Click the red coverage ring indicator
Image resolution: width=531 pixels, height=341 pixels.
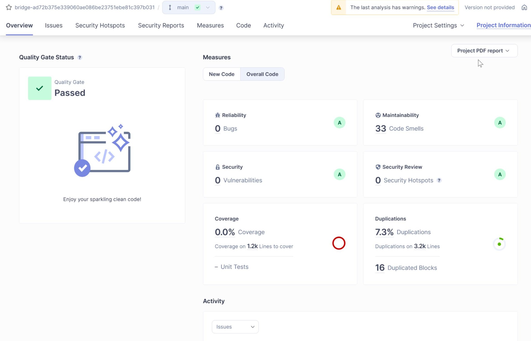click(339, 243)
